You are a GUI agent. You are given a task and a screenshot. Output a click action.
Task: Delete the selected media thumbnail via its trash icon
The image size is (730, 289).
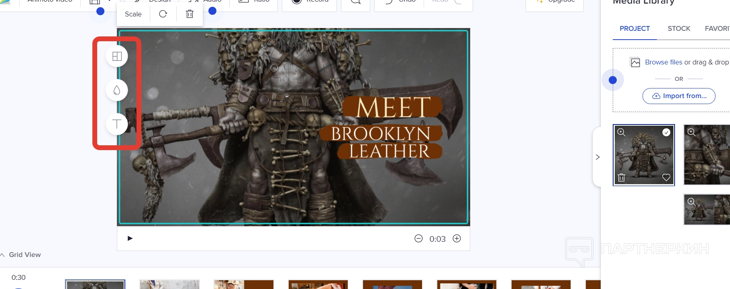[621, 178]
